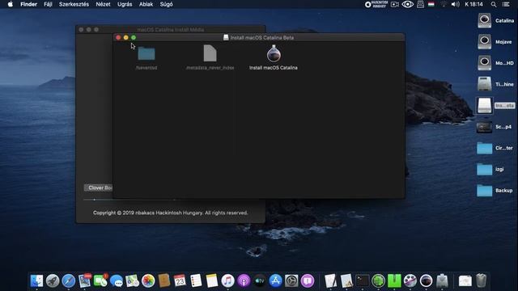This screenshot has width=518, height=291.
Task: Click the Clover Boo button in background window
Action: point(99,188)
